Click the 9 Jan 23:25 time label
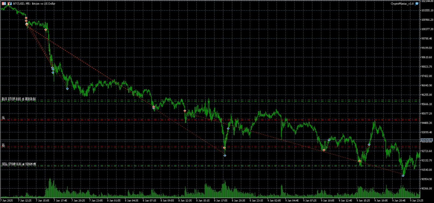 click(x=417, y=201)
